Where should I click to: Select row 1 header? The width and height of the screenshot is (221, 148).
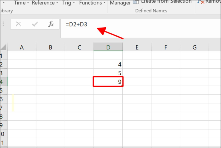(x=4, y=56)
